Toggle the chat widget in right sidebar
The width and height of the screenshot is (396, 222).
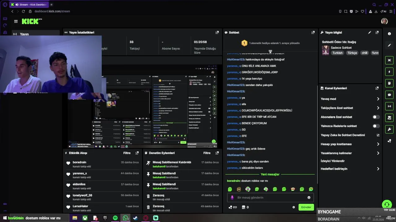389,95
